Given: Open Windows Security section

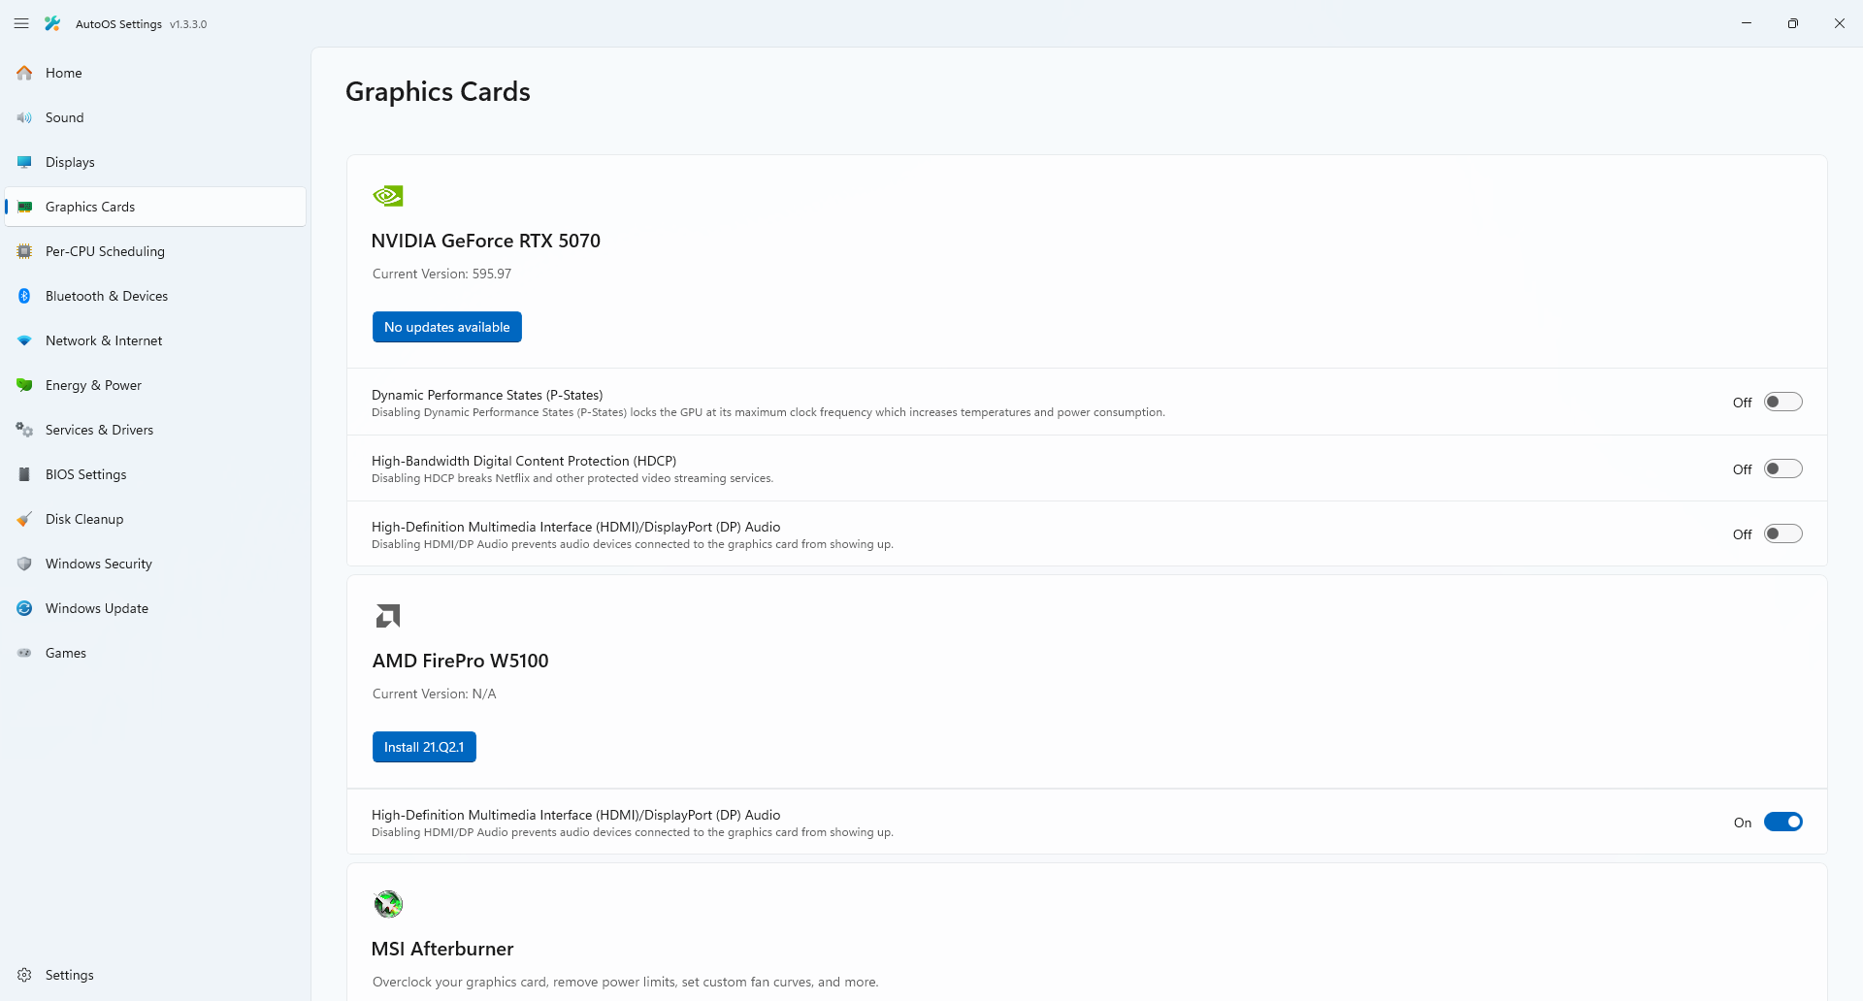Looking at the screenshot, I should pos(155,564).
